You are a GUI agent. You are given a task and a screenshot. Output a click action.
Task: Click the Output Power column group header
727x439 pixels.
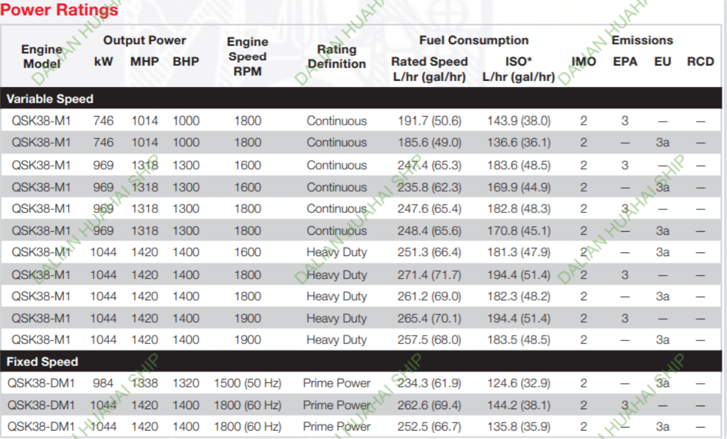144,41
